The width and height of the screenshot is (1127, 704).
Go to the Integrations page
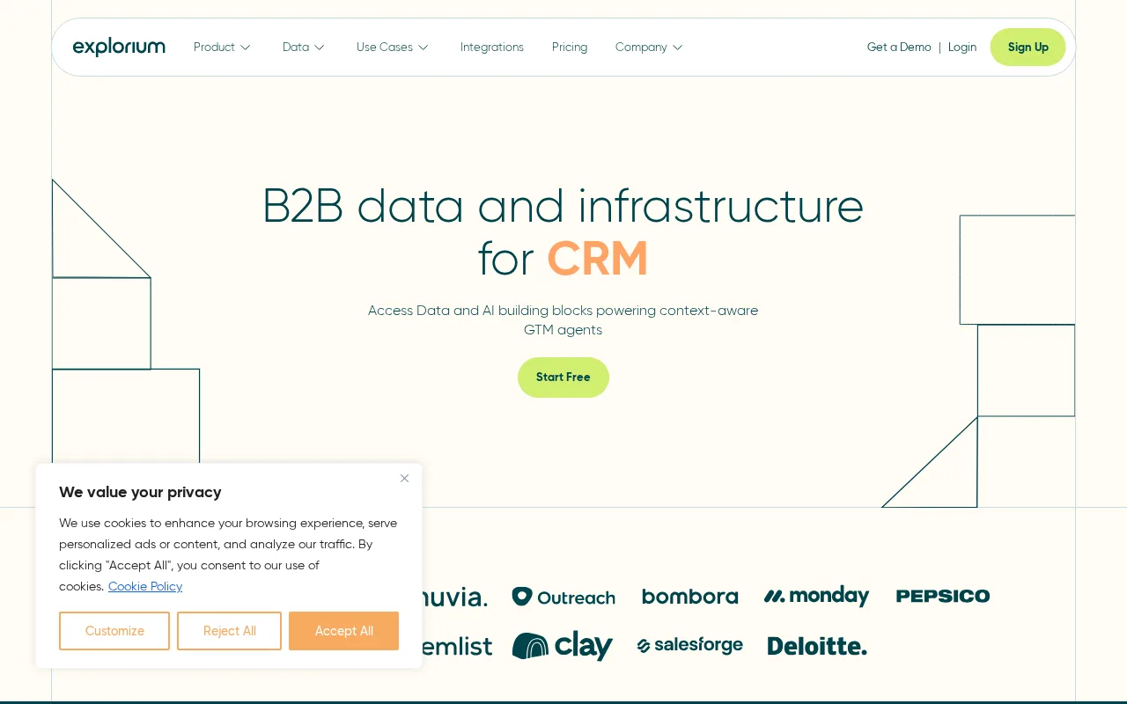(492, 48)
